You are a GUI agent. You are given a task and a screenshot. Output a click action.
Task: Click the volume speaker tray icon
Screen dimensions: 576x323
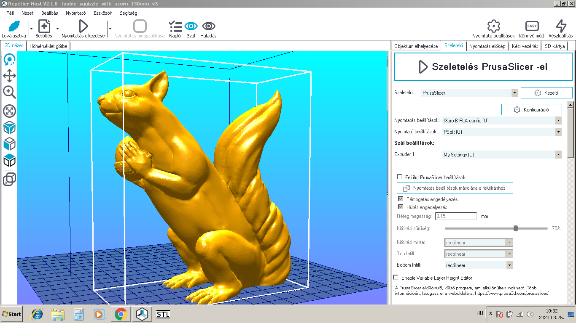[530, 314]
